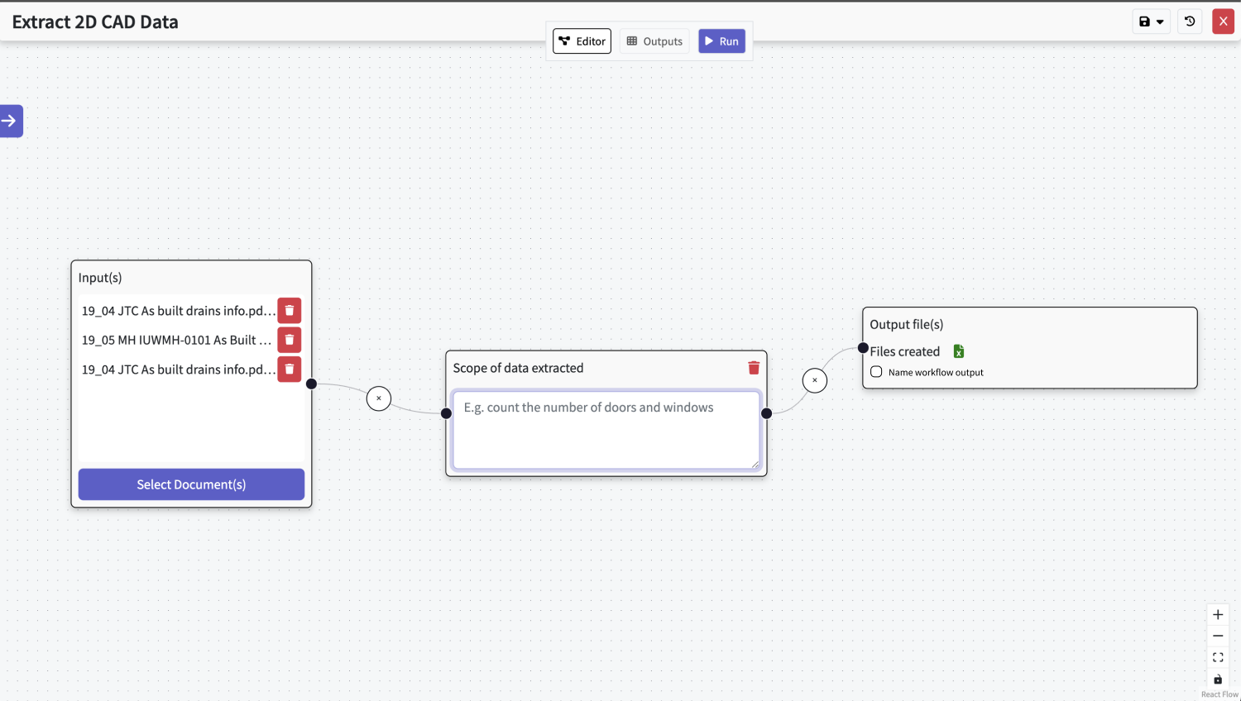Switch to the Outputs tab

[x=654, y=41]
